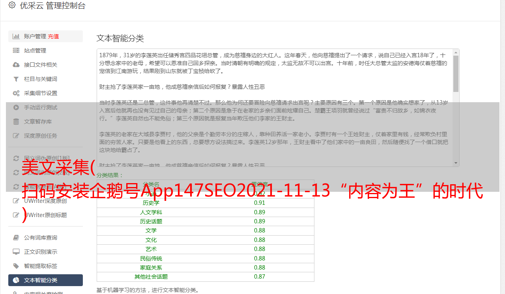This screenshot has width=505, height=294.
Task: Click the 0.89 confidence value for 人文学科
Action: coord(260,212)
